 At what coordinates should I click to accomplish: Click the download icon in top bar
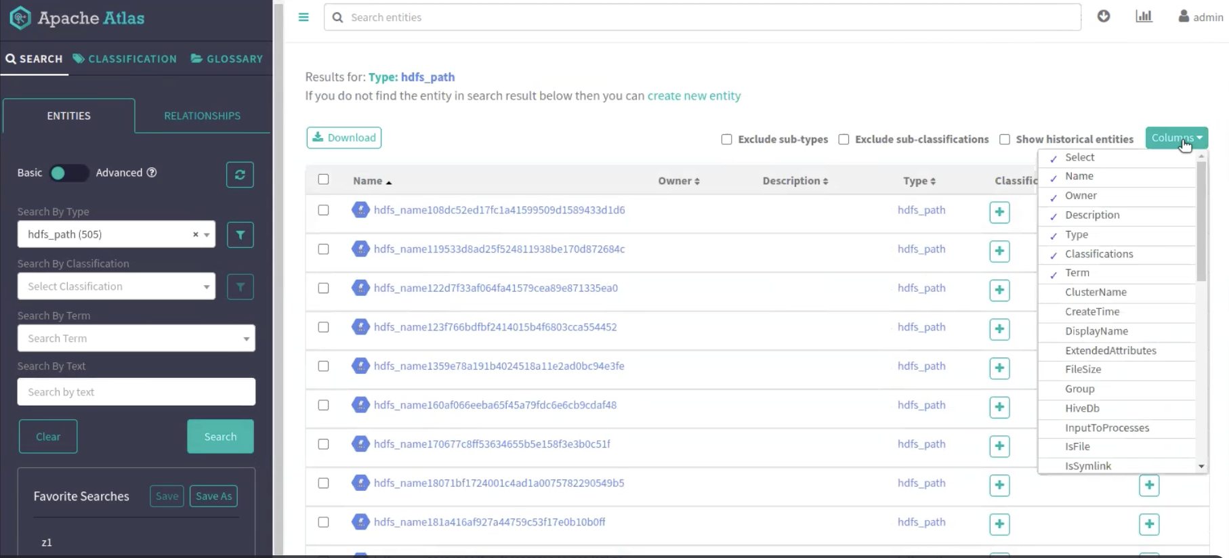tap(1104, 16)
